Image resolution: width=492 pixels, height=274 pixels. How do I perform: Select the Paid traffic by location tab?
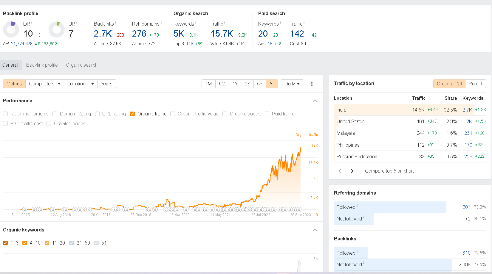coord(475,84)
